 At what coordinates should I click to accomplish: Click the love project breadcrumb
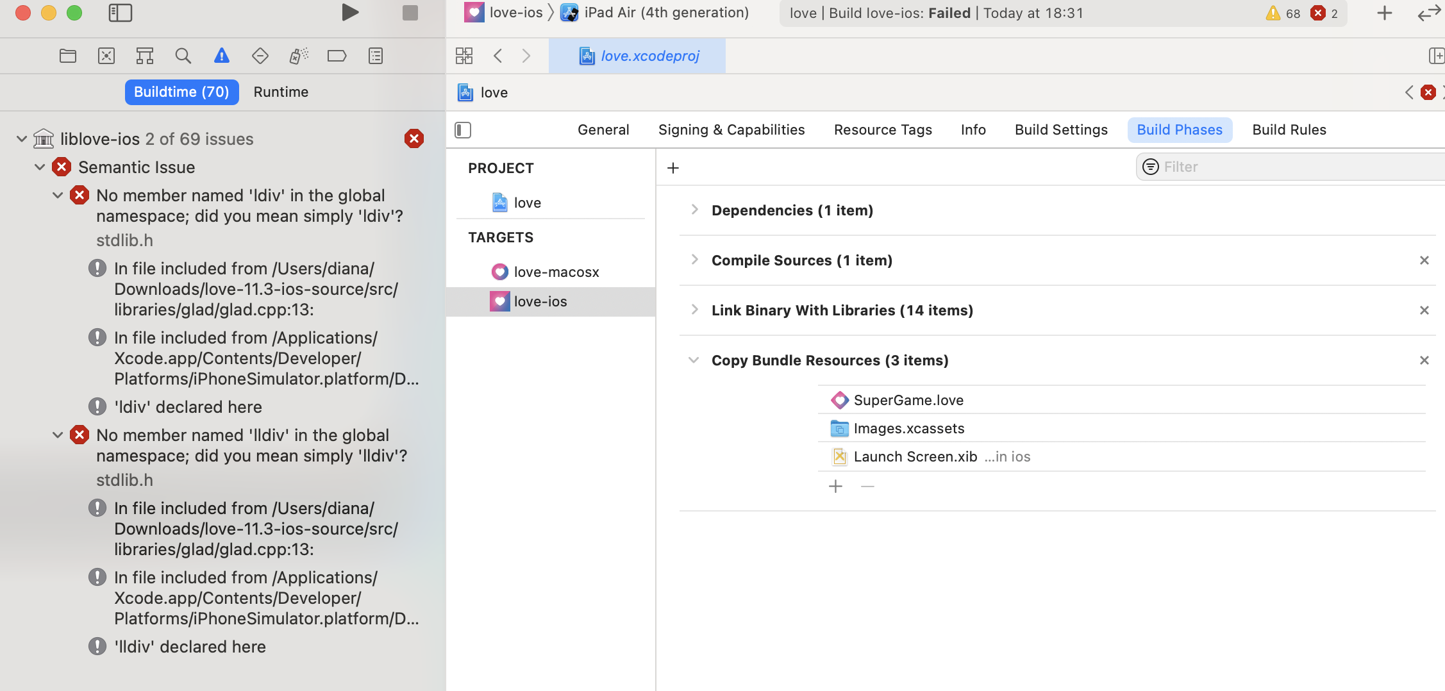(x=483, y=93)
